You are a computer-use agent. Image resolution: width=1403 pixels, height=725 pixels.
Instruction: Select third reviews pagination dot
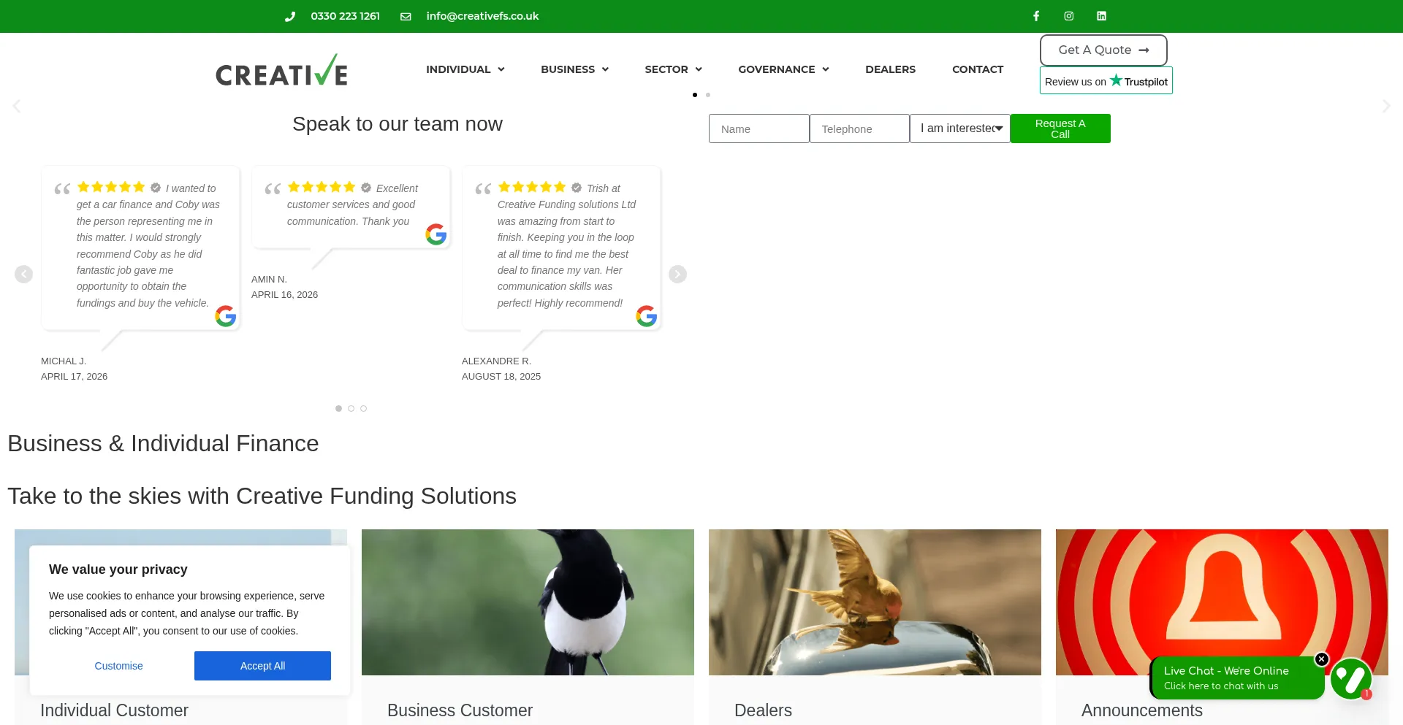pos(363,408)
